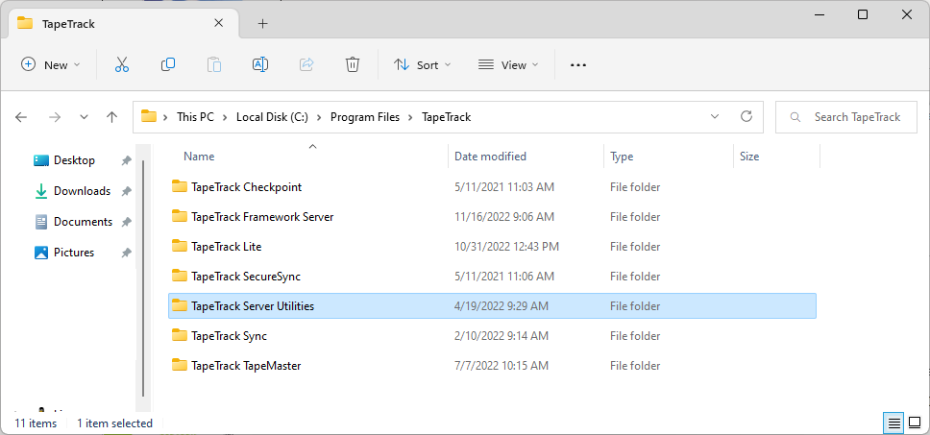Open recent locations chevron

pos(84,117)
